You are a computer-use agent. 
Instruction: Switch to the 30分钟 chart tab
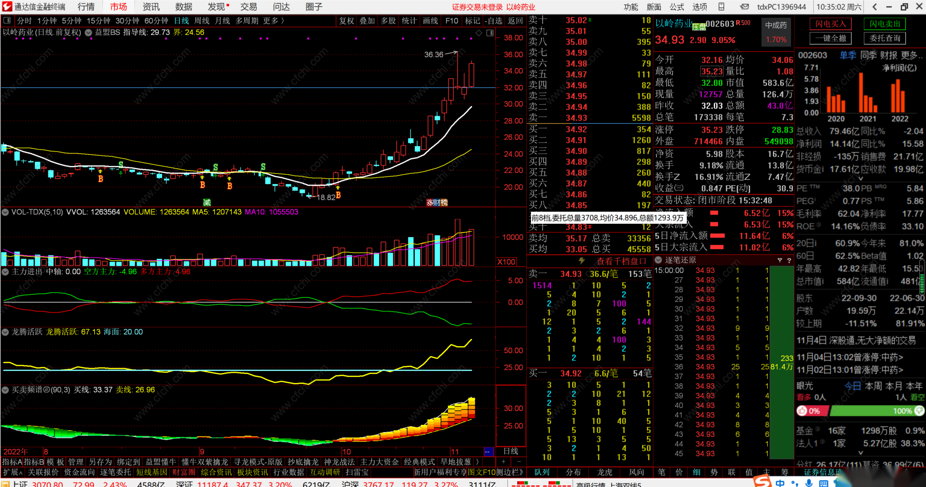(x=127, y=21)
